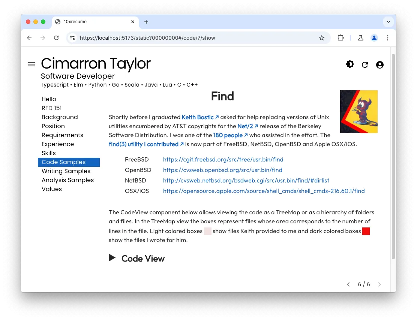
Task: Open a new browser tab
Action: (x=146, y=22)
